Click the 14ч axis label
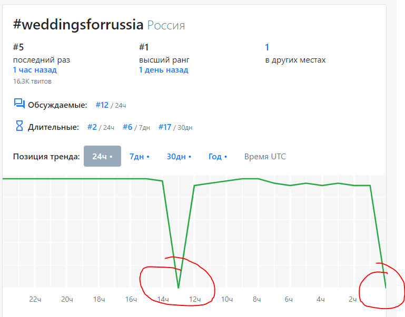 coord(163,299)
